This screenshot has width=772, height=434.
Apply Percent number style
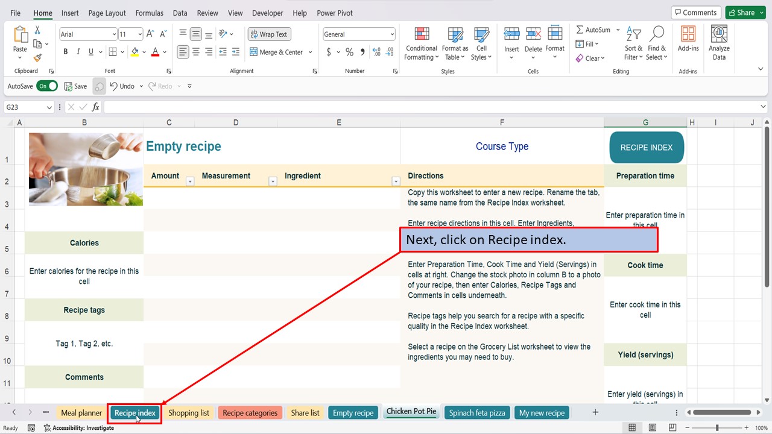pyautogui.click(x=349, y=52)
